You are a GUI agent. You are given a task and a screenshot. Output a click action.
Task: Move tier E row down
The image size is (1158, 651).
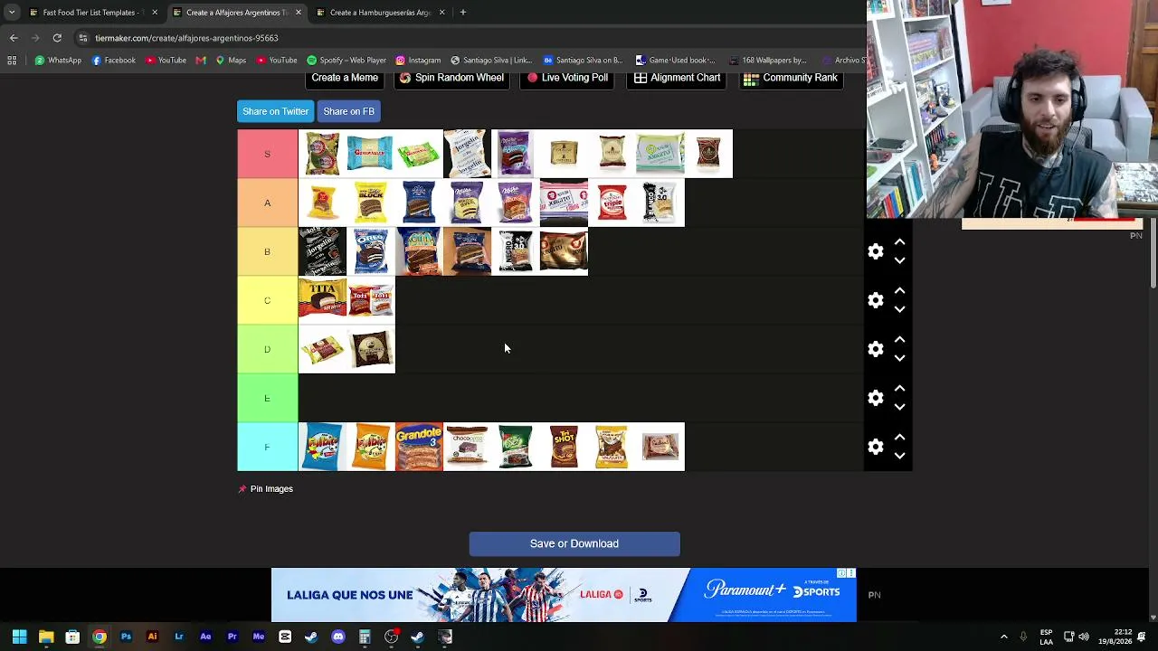coord(899,407)
